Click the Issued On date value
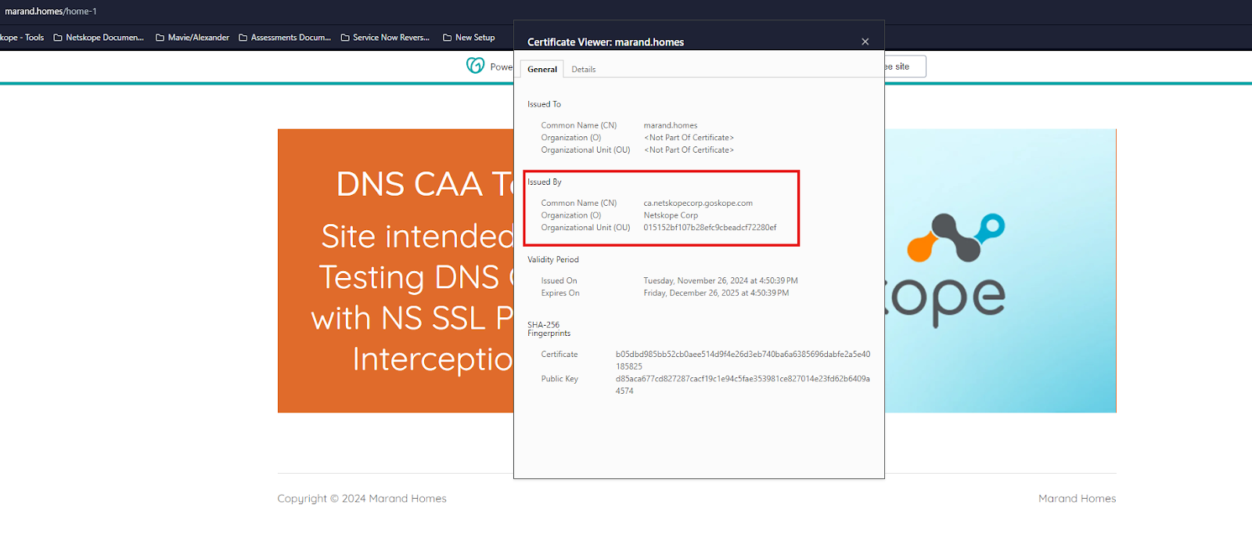Viewport: 1252px width, 541px height. [721, 280]
